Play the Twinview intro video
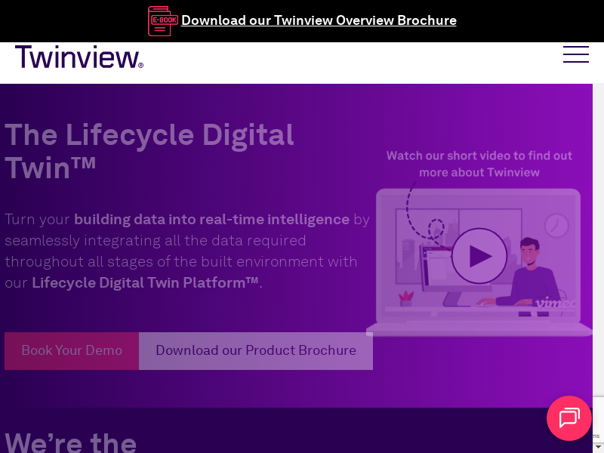 pos(479,256)
